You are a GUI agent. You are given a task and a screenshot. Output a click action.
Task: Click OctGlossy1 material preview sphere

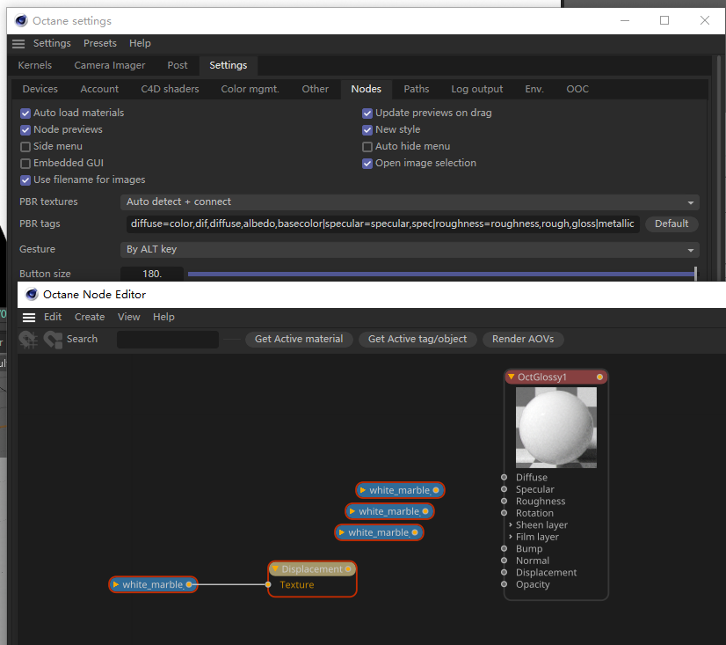pyautogui.click(x=556, y=428)
